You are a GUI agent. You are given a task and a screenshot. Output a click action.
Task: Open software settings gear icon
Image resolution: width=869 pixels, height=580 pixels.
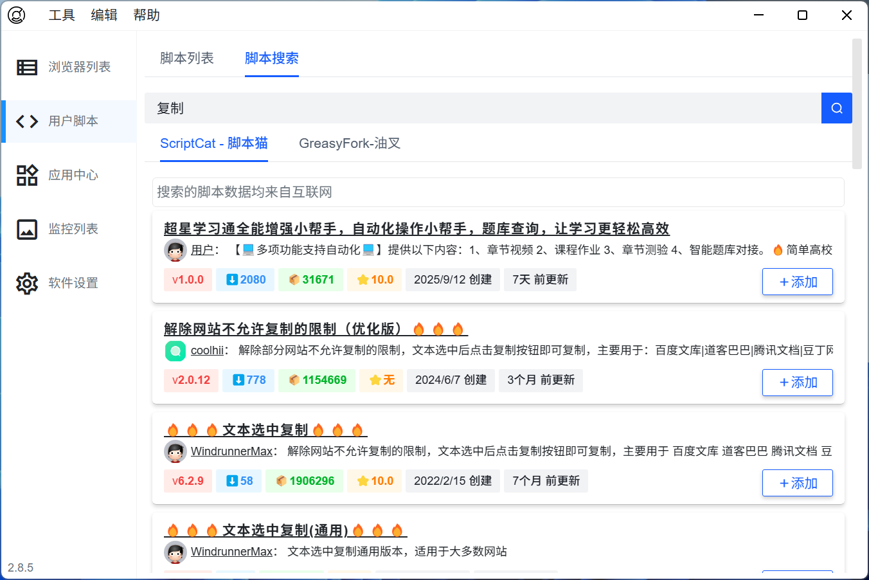[x=27, y=283]
